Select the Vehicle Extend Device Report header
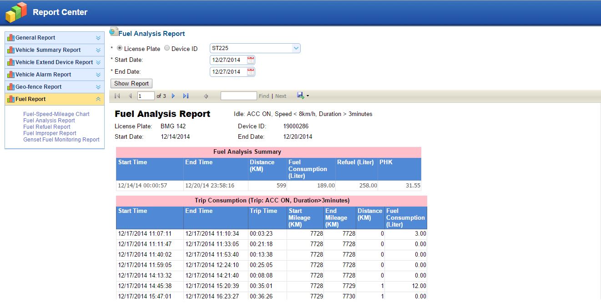The image size is (601, 303). (55, 62)
